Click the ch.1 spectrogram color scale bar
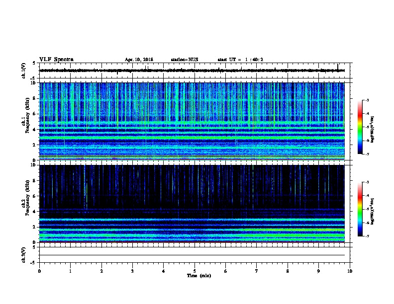The image size is (394, 304). click(x=360, y=127)
